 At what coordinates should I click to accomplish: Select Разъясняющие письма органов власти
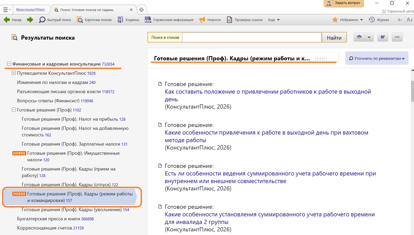(x=66, y=92)
